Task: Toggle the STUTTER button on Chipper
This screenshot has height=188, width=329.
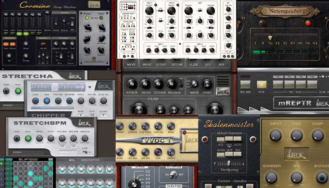Action: [58, 101]
